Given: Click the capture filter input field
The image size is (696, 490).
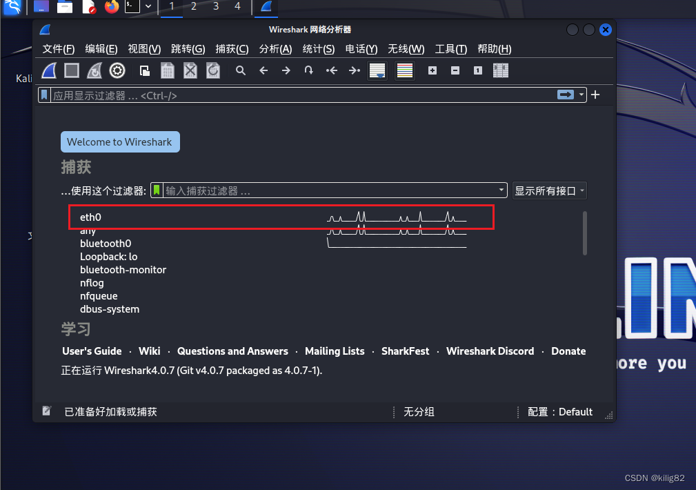Looking at the screenshot, I should [330, 190].
